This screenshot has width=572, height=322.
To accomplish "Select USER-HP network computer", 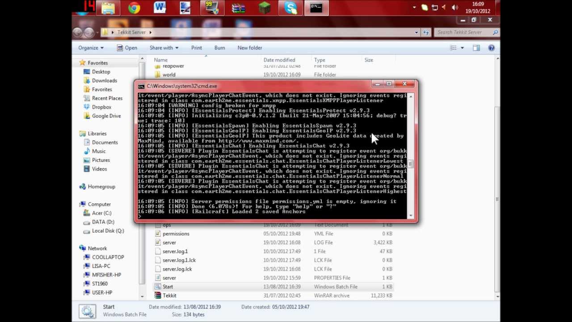I will click(x=102, y=292).
